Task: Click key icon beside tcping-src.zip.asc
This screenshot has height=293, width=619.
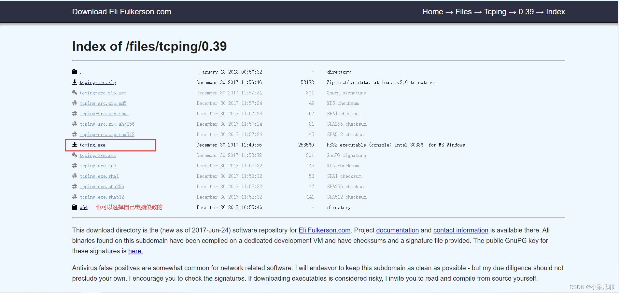Action: [x=75, y=92]
